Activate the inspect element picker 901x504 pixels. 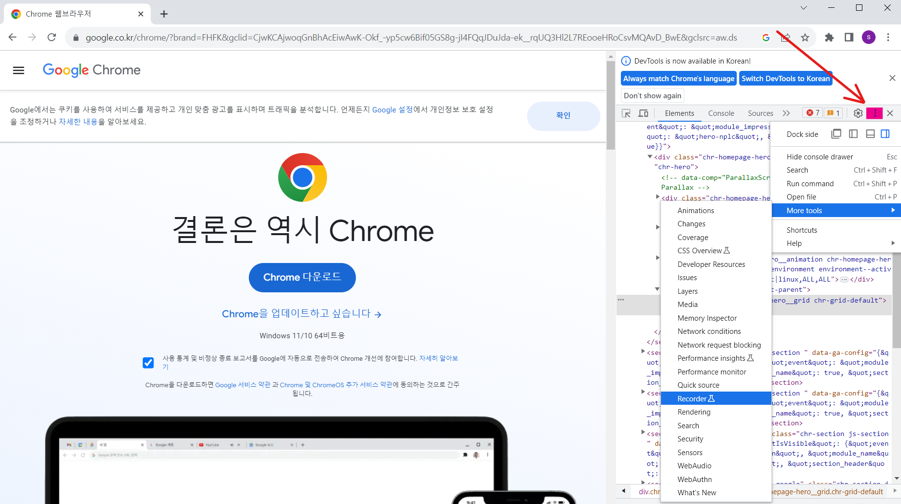(626, 113)
